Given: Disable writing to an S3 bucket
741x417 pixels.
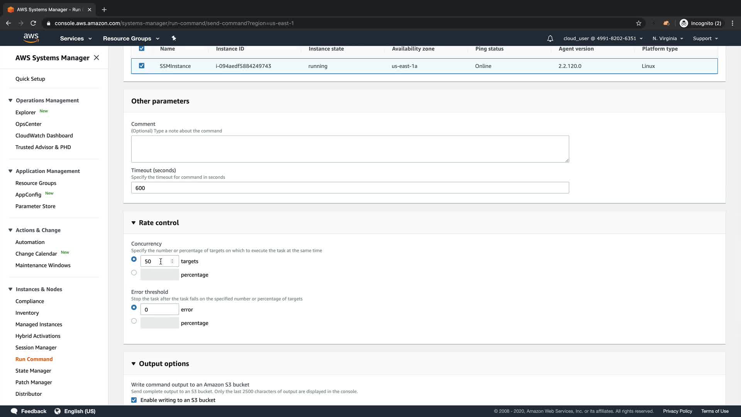Looking at the screenshot, I should (134, 400).
